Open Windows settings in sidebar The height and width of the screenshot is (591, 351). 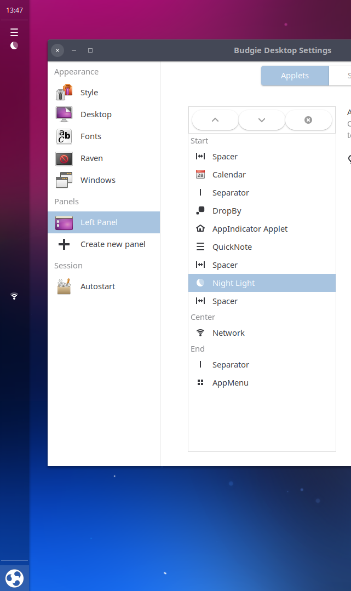point(103,180)
